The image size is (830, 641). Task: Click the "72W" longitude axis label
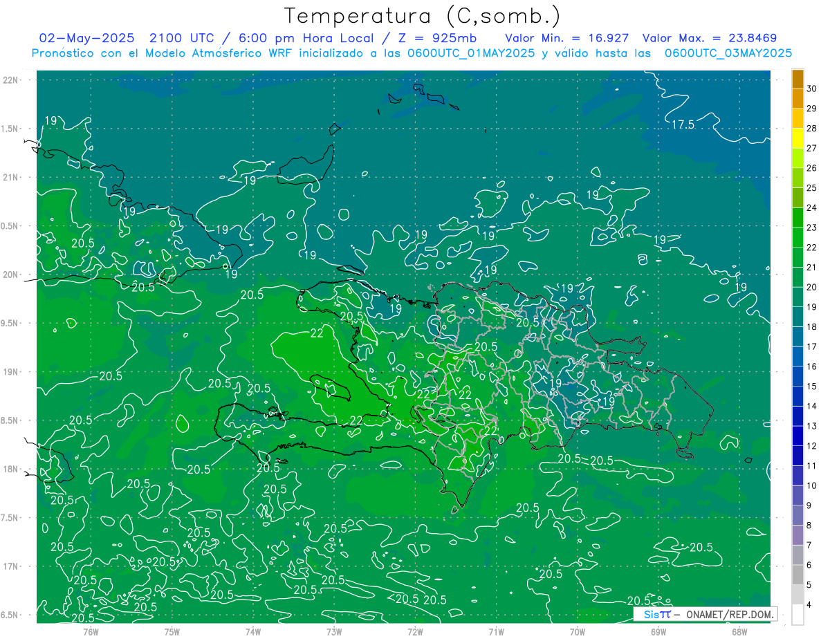coord(415,631)
